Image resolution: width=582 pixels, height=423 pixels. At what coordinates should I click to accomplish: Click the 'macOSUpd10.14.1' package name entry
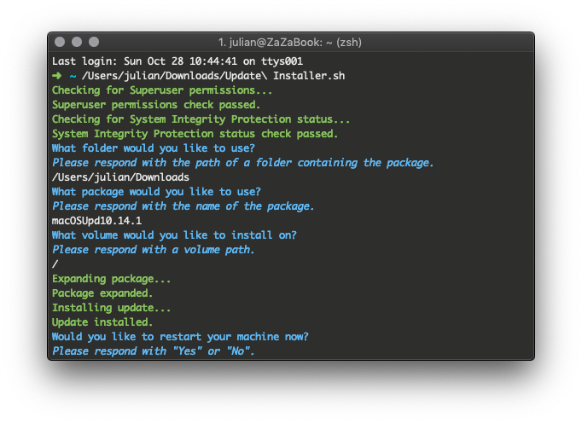pyautogui.click(x=97, y=221)
